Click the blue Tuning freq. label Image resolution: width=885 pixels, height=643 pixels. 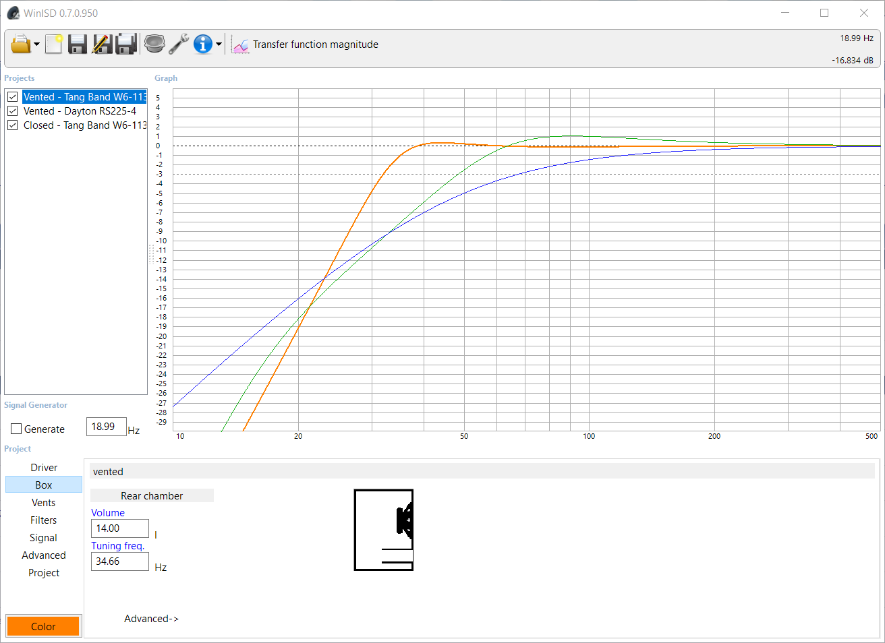(118, 546)
